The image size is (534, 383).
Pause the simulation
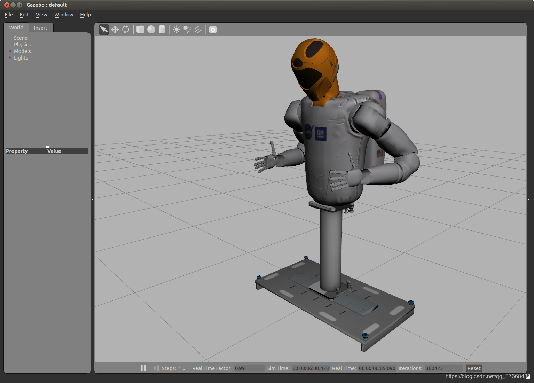(x=143, y=368)
